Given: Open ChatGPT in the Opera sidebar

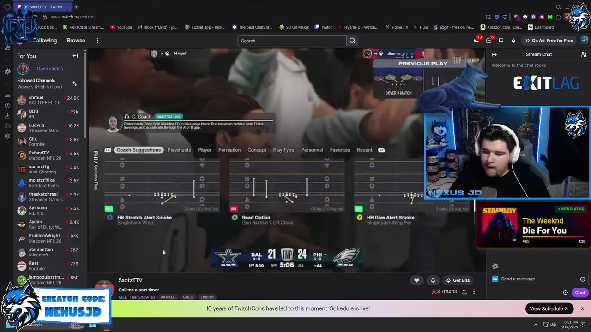Looking at the screenshot, I should pyautogui.click(x=7, y=71).
